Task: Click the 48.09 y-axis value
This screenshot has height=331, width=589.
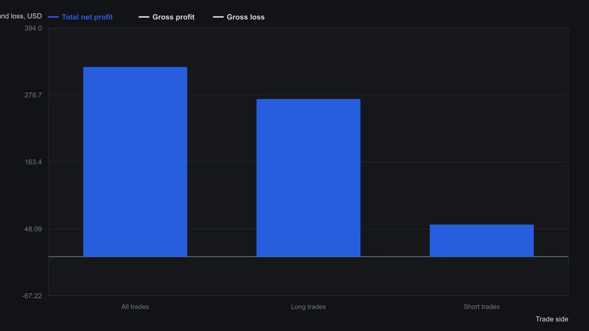Action: (x=33, y=229)
